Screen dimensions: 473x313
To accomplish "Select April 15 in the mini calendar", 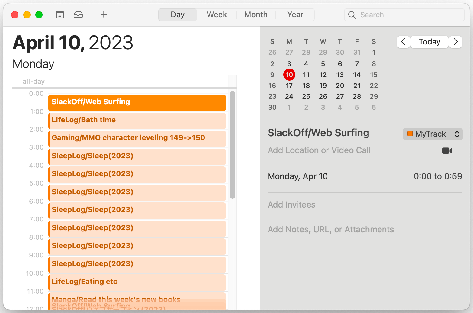I will pos(374,75).
